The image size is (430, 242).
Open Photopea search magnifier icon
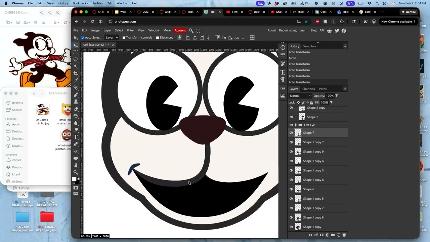click(191, 31)
